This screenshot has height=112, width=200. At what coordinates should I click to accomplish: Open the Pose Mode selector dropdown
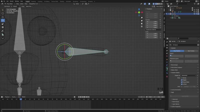10,4
